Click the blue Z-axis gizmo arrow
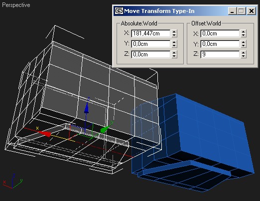 [x=86, y=108]
